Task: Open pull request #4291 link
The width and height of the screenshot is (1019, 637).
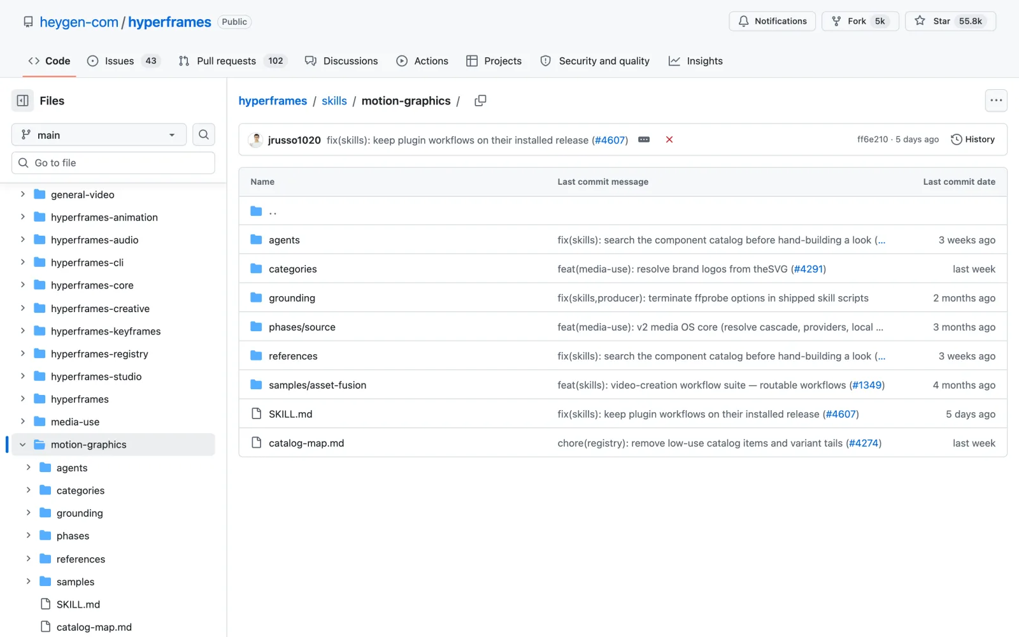Action: point(808,269)
